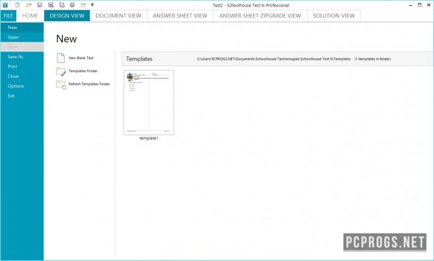Viewport: 434px width, 261px height.
Task: Choose Close in the file menu
Action: (x=22, y=76)
